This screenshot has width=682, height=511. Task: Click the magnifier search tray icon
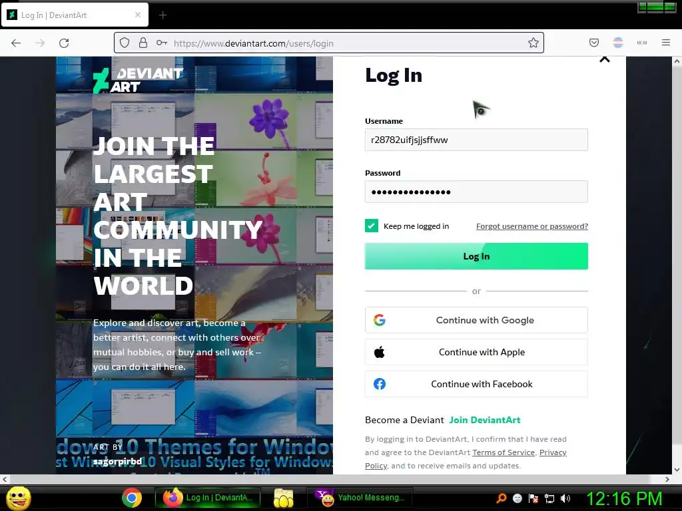(502, 498)
